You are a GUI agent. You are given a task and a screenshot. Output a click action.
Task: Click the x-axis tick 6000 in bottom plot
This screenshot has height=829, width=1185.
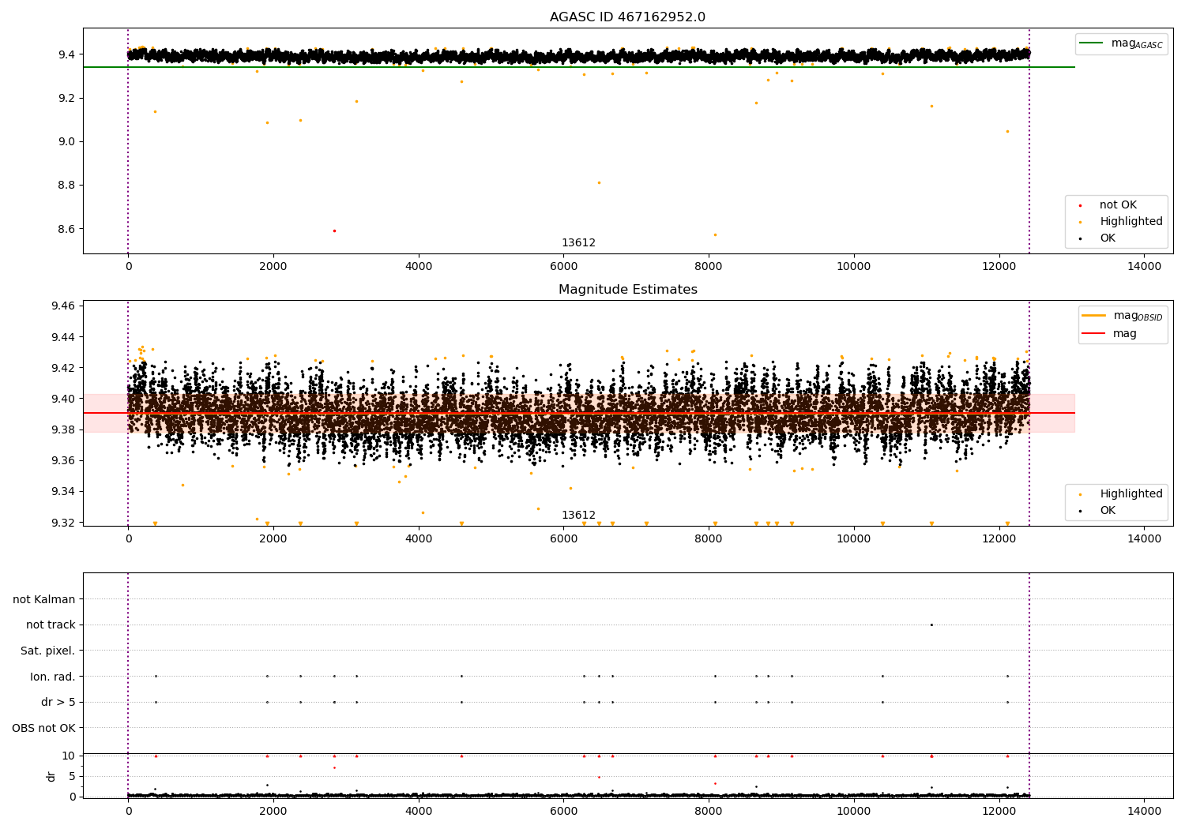point(564,811)
